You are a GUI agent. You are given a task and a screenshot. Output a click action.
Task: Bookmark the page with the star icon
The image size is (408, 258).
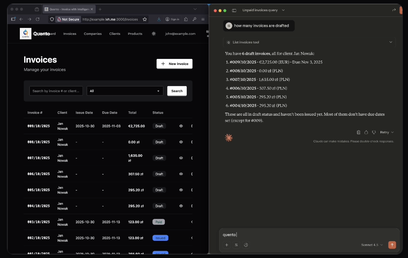[145, 19]
